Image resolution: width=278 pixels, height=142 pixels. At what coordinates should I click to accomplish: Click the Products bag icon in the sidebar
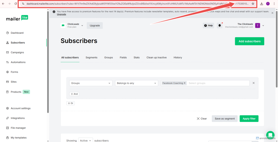[x=7, y=92]
